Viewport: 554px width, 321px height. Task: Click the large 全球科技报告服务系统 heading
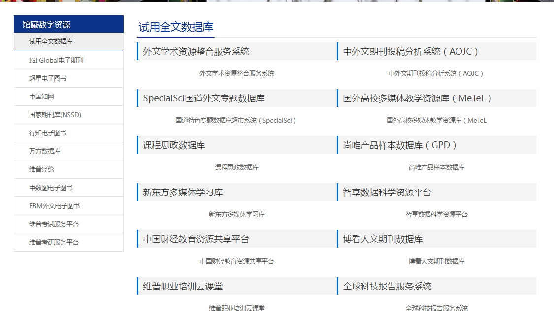pos(387,287)
